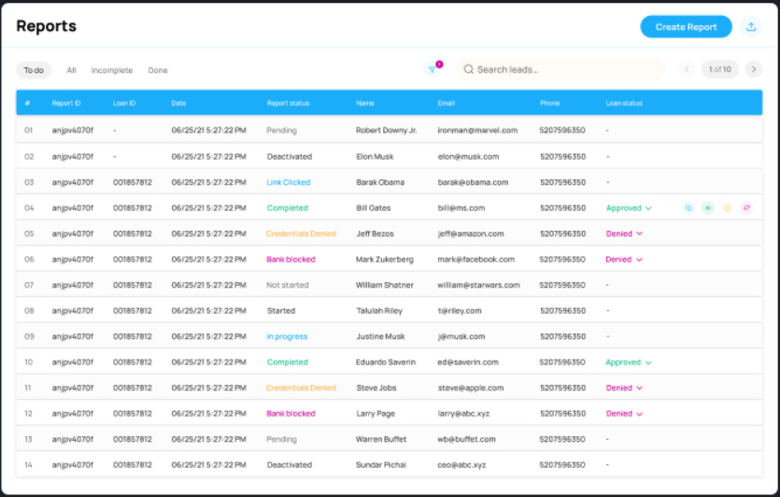780x497 pixels.
Task: Click the Link Clicked status for Barak Obama
Action: pos(289,182)
